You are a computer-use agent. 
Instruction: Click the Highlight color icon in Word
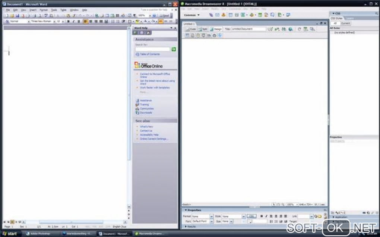click(x=137, y=22)
